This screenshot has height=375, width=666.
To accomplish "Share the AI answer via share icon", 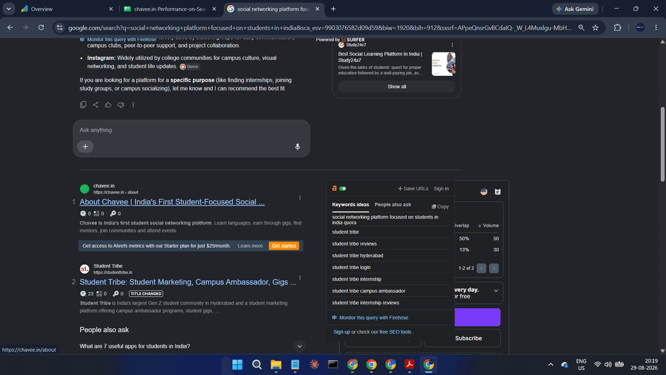I will [96, 104].
